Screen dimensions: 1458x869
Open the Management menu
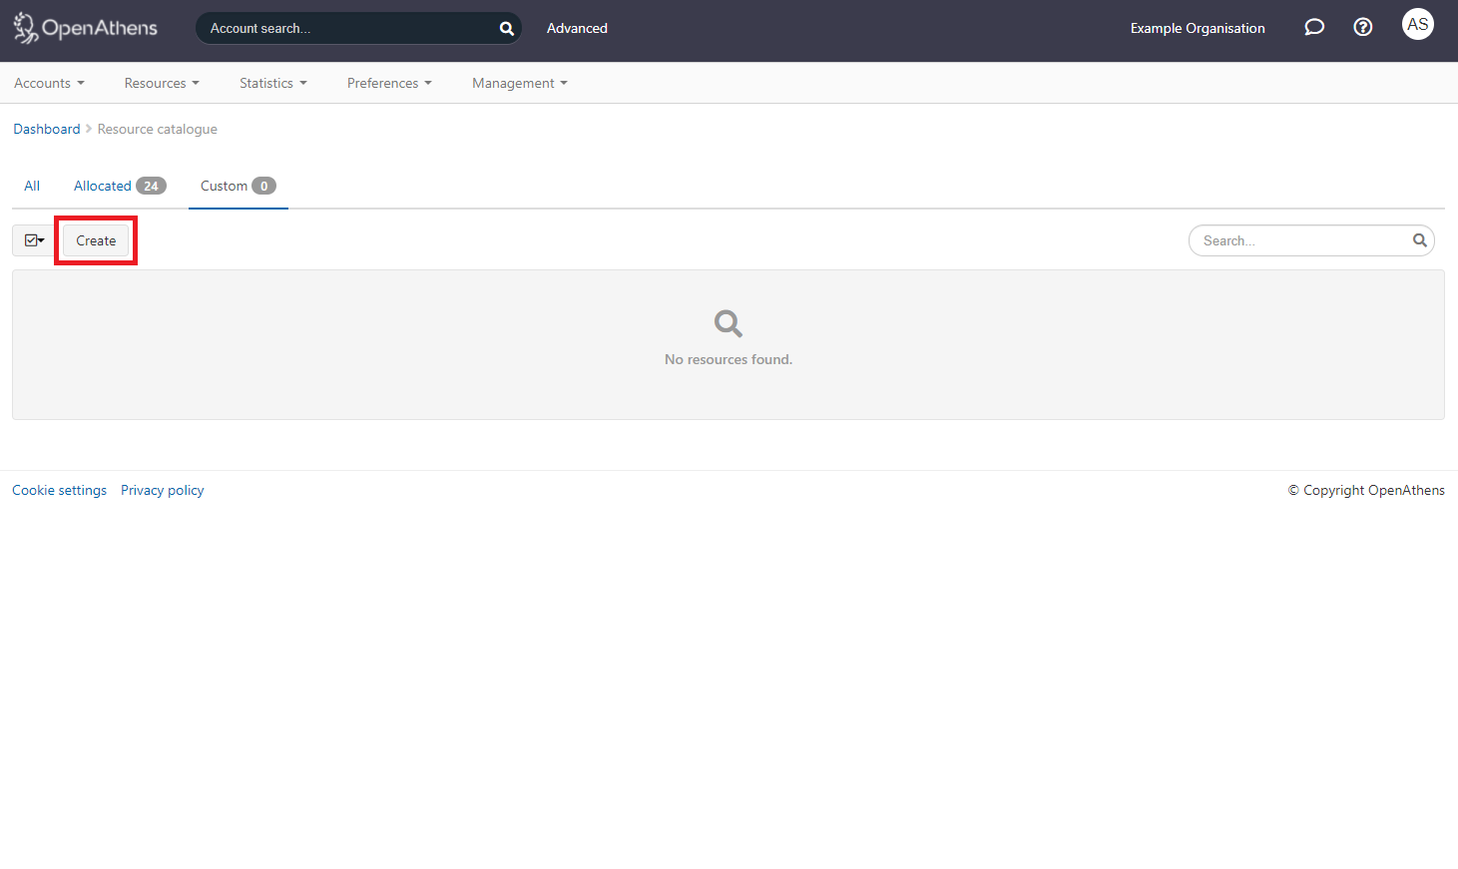[x=518, y=83]
